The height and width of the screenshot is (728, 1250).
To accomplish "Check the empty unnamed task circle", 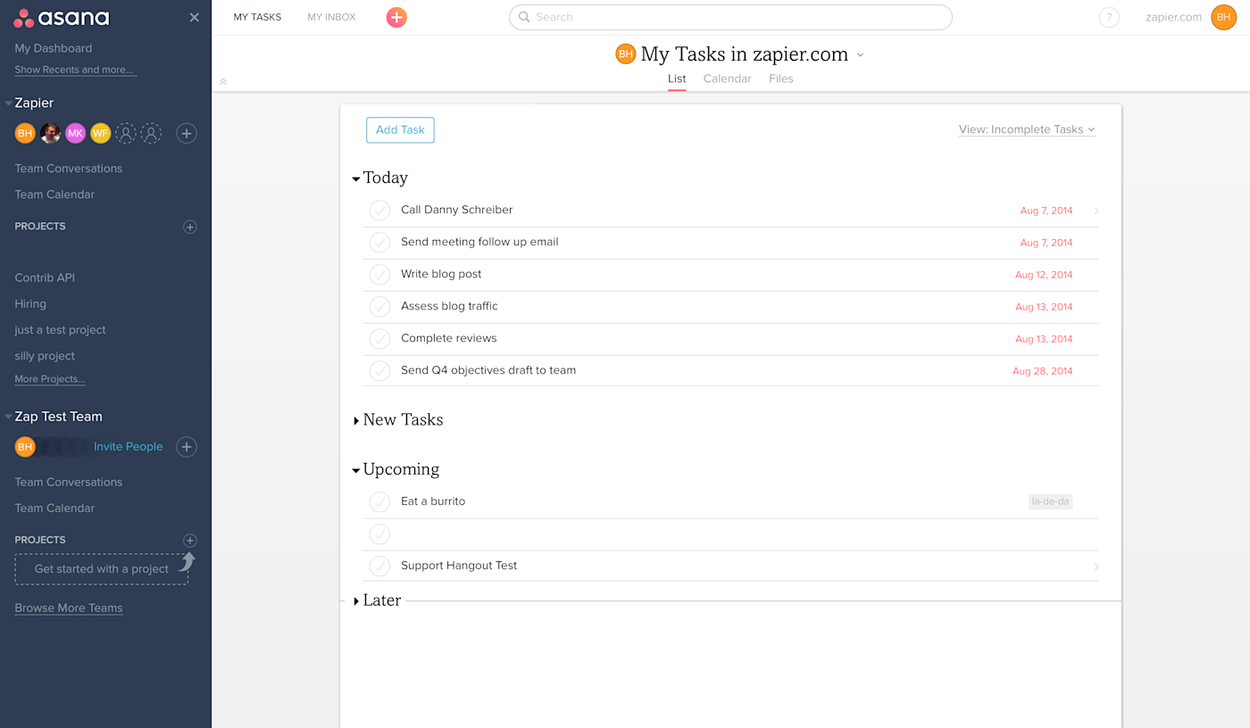I will click(379, 534).
